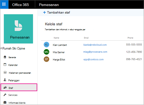Select Staf in sidebar
The height and width of the screenshot is (105, 144).
pyautogui.click(x=19, y=87)
